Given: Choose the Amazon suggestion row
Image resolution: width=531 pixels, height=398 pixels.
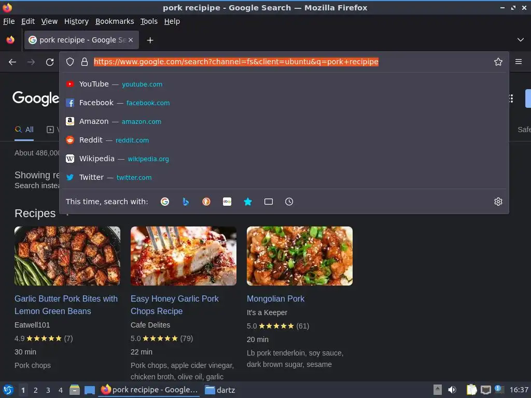Looking at the screenshot, I should (284, 121).
